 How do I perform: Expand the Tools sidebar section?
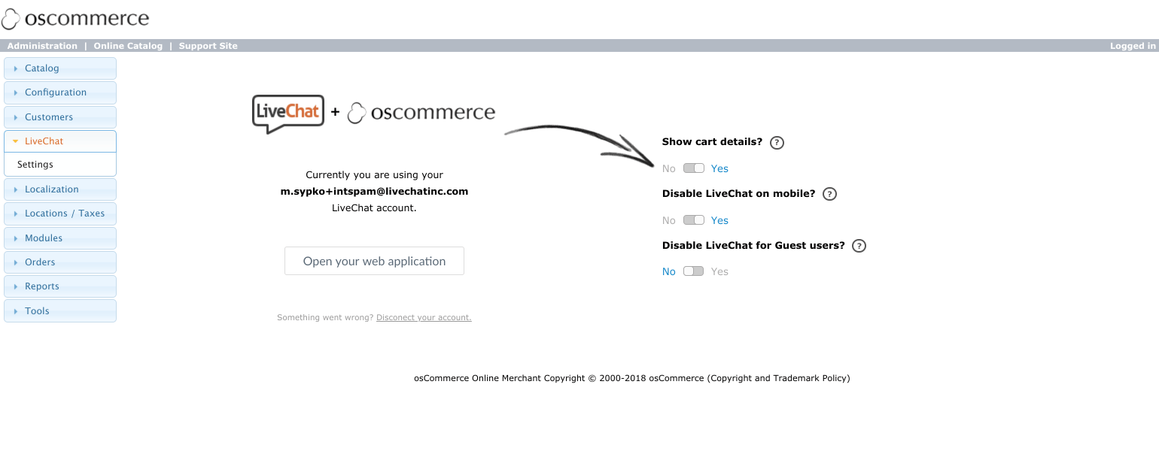coord(60,311)
